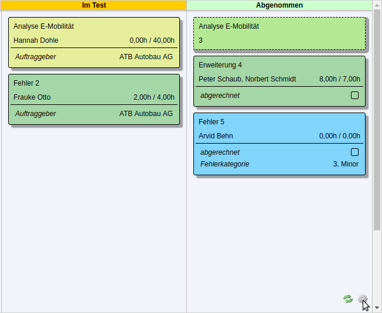Click the 8,00h / 7,00h hours on Erweiterung 4
This screenshot has width=382, height=313.
tap(340, 79)
